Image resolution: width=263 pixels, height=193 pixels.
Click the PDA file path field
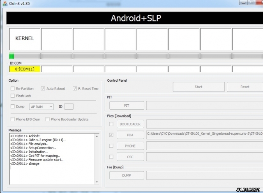click(x=205, y=135)
